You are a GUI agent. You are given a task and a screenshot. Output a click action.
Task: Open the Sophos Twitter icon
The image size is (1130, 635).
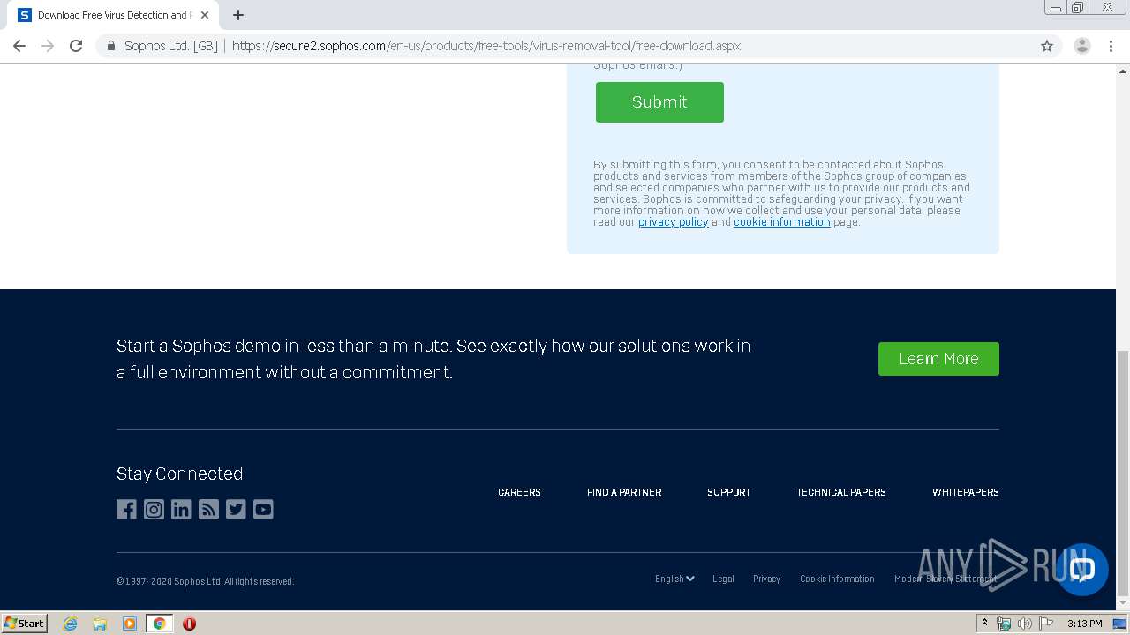[236, 509]
